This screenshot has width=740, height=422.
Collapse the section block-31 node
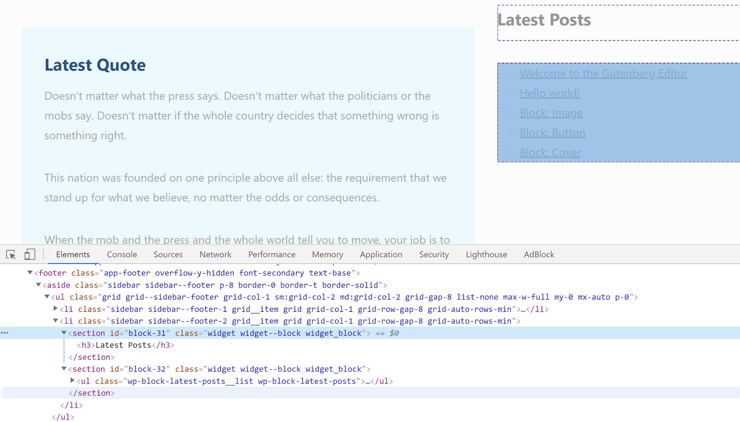[x=64, y=332]
